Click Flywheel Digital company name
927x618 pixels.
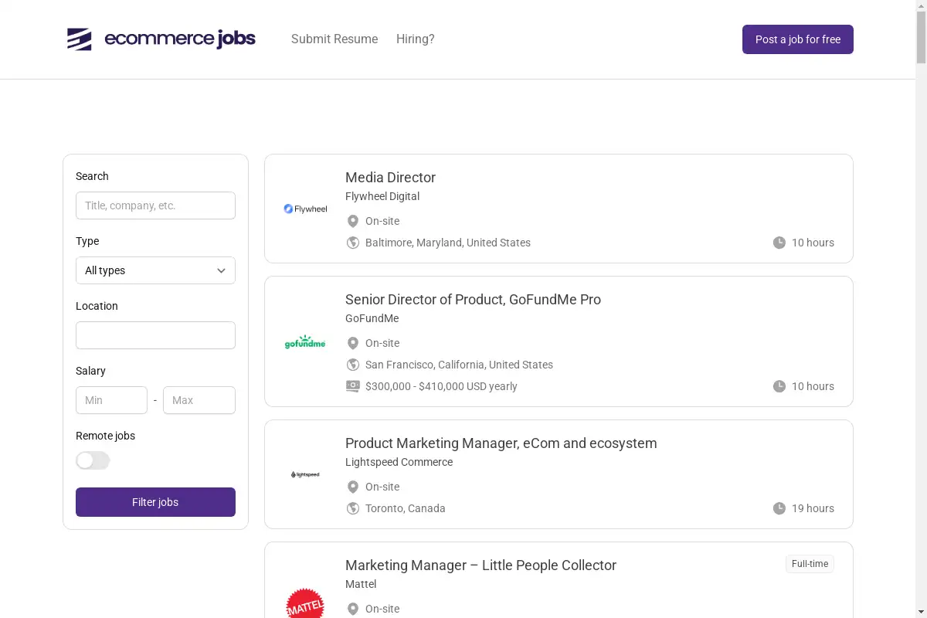[x=382, y=196]
